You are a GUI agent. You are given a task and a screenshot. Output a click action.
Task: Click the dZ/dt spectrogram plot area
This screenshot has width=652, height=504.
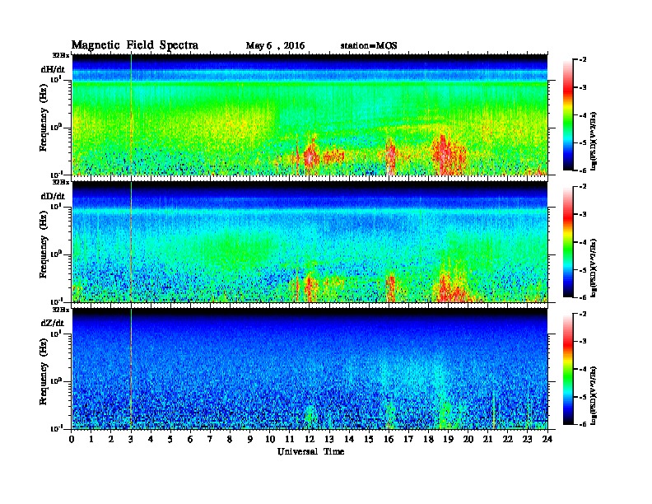(310, 368)
